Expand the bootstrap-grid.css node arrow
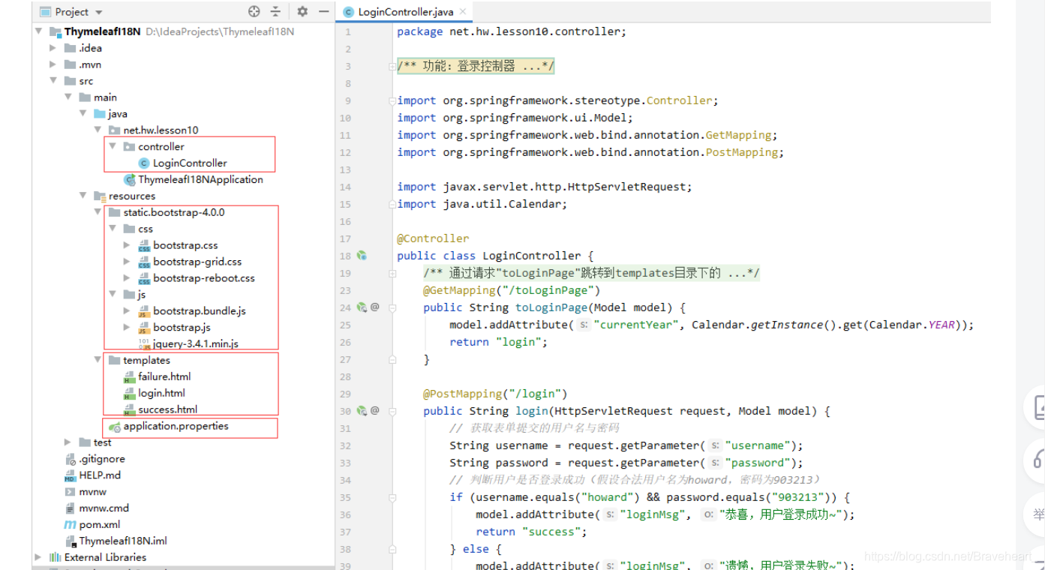 pos(127,262)
